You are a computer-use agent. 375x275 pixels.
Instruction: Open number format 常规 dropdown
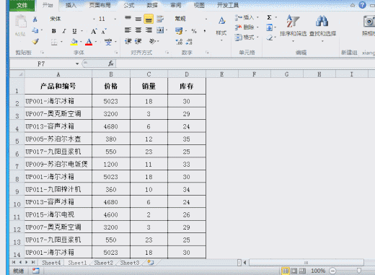point(206,19)
